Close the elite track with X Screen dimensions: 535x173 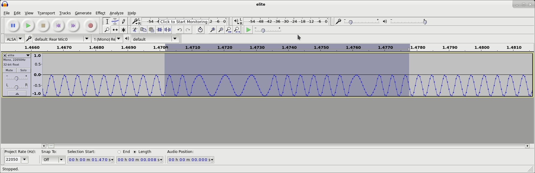click(5, 55)
